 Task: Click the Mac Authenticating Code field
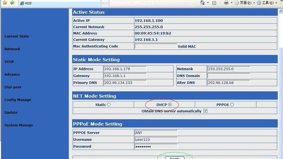point(156,46)
